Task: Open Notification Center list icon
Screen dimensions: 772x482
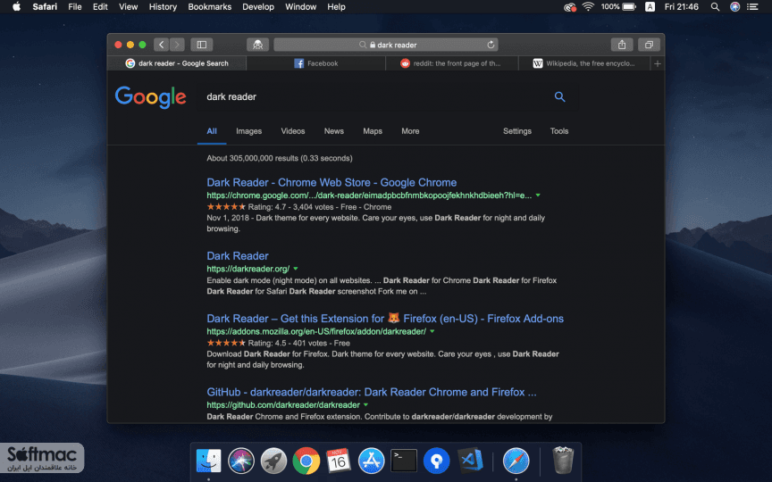Action: click(752, 7)
